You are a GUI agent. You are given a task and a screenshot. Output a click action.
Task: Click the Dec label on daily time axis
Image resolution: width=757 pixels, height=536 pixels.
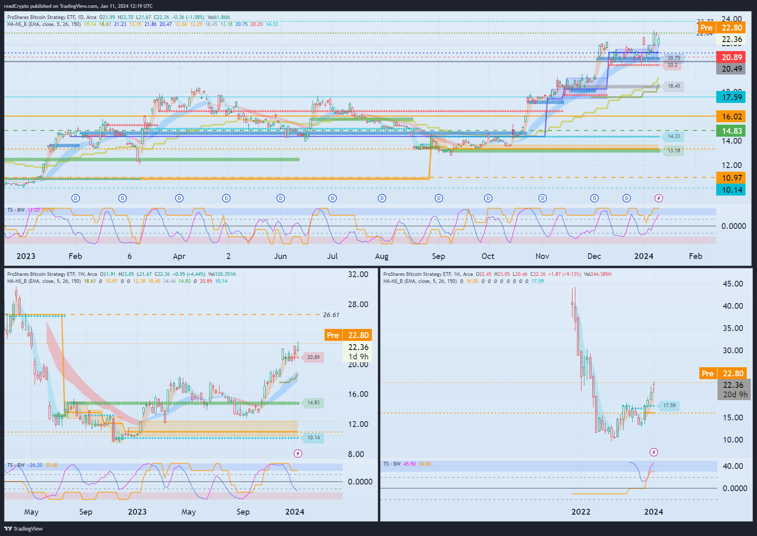pos(594,256)
